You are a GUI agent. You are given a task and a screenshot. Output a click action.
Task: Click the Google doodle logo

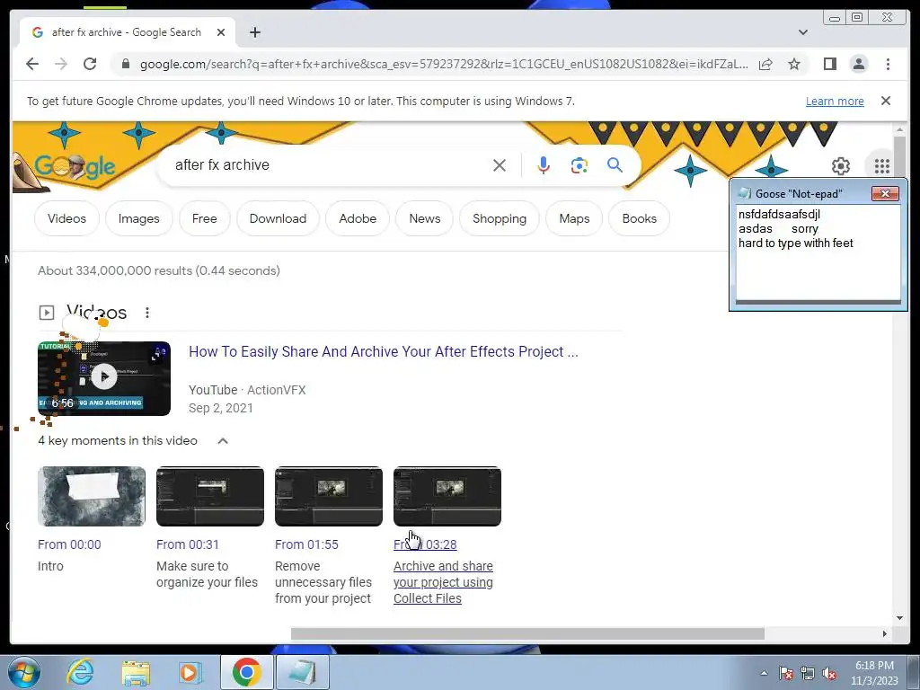(75, 167)
